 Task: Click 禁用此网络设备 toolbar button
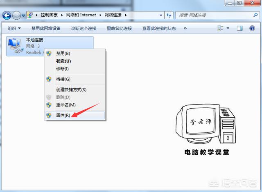pos(46,28)
